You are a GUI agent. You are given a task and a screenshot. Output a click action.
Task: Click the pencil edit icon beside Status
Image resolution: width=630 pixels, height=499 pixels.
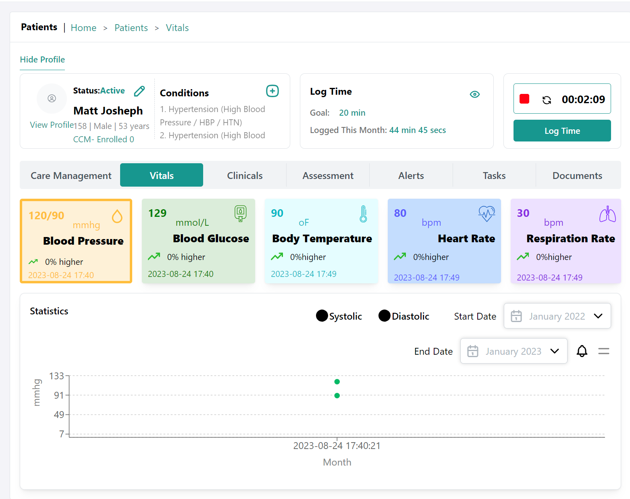click(x=139, y=91)
